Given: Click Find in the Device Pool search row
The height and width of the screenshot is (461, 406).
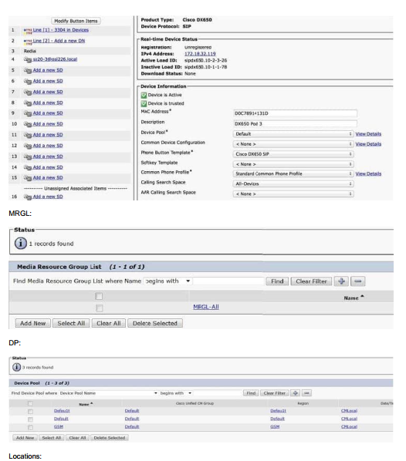Looking at the screenshot, I should pyautogui.click(x=251, y=393).
